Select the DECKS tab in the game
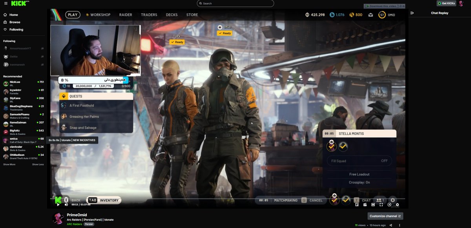 [172, 15]
